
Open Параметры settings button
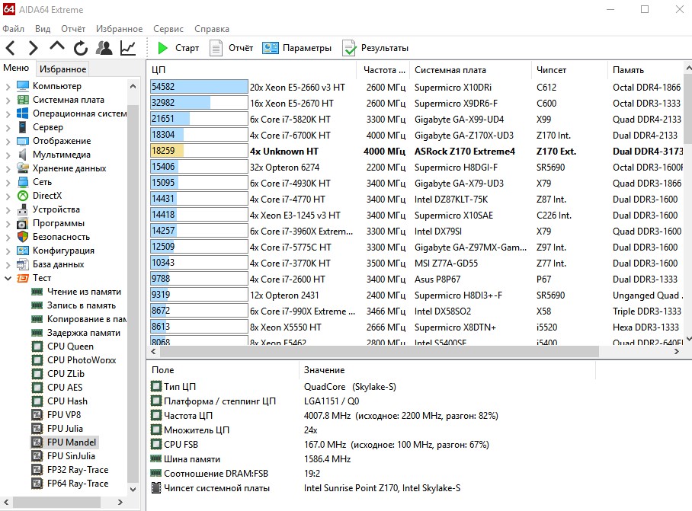tap(297, 48)
